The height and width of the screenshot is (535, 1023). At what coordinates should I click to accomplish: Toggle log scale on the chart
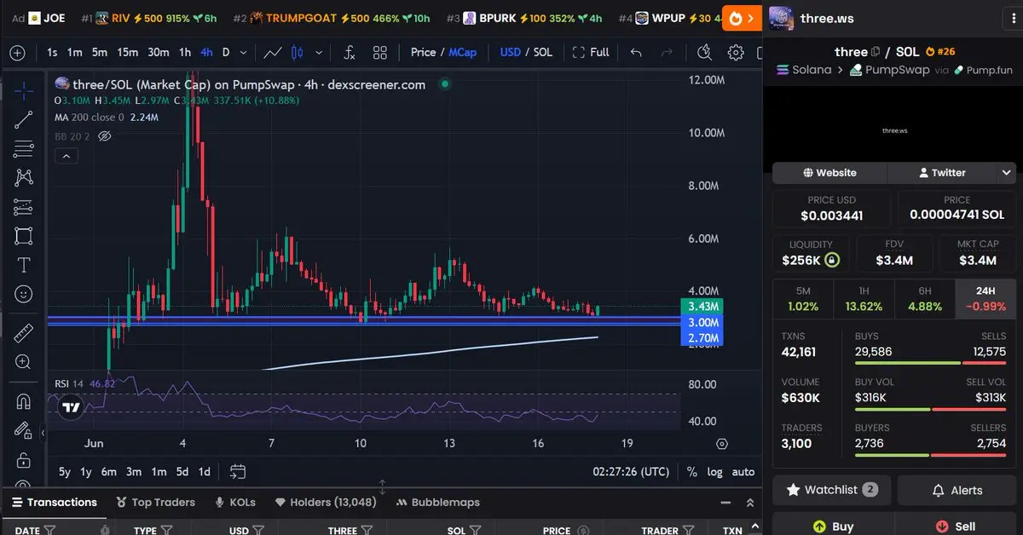[x=714, y=471]
